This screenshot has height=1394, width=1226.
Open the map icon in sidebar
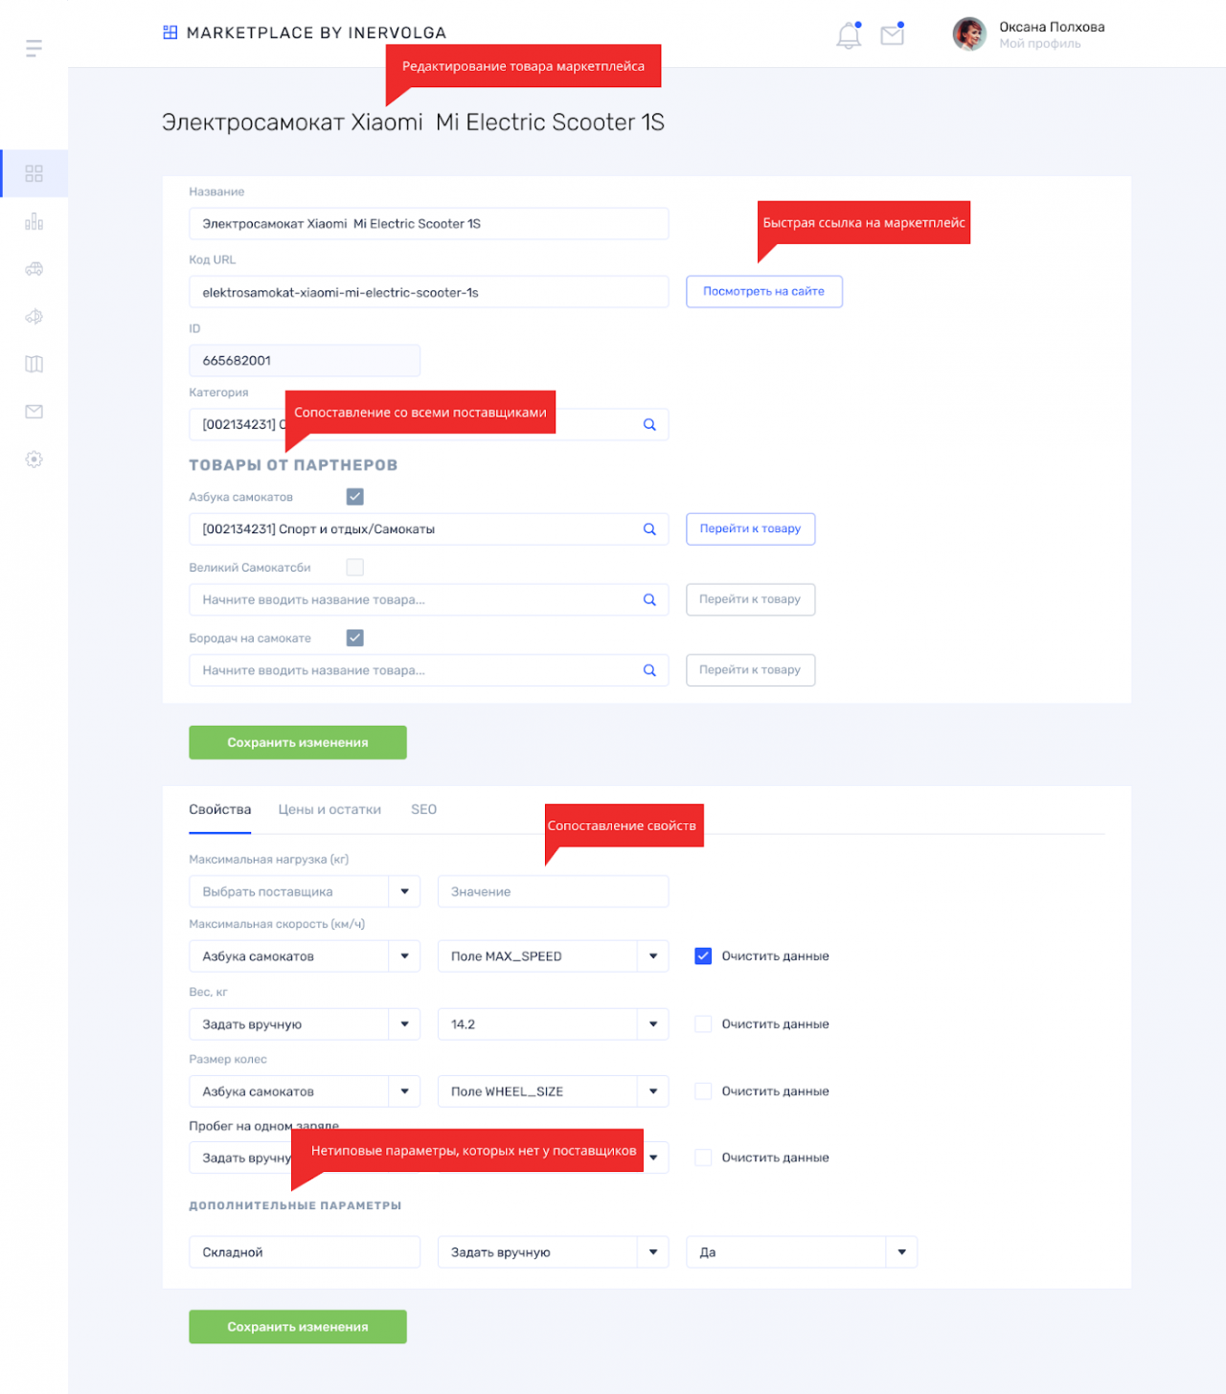tap(34, 364)
